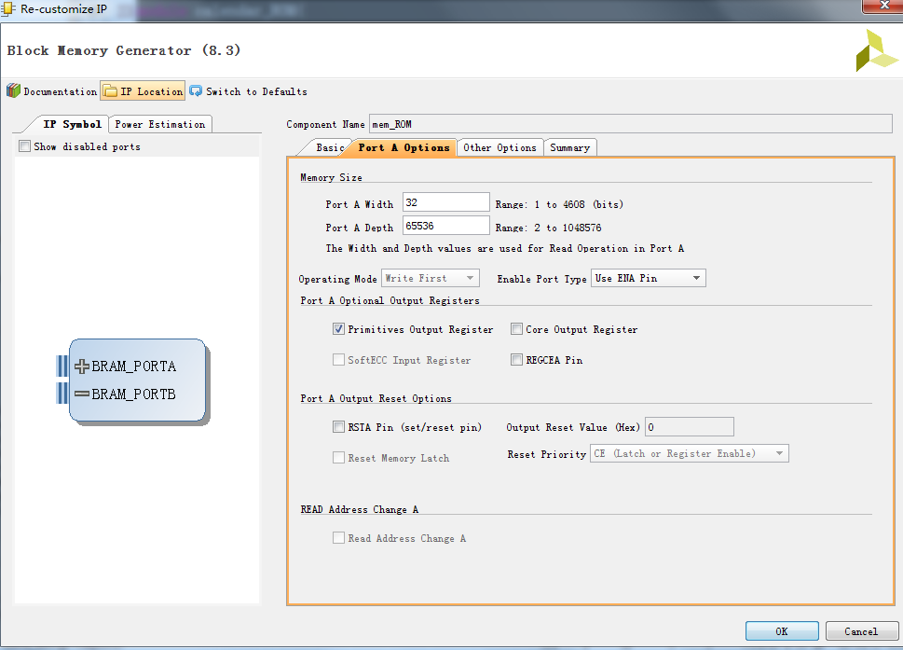Switch to Other Options tab
This screenshot has width=903, height=650.
point(499,147)
